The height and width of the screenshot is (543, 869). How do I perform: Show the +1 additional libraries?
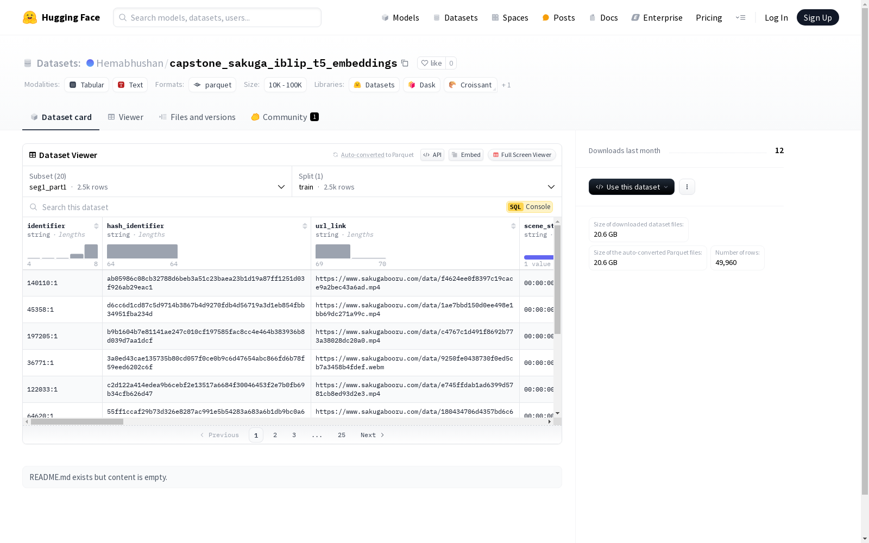point(506,85)
